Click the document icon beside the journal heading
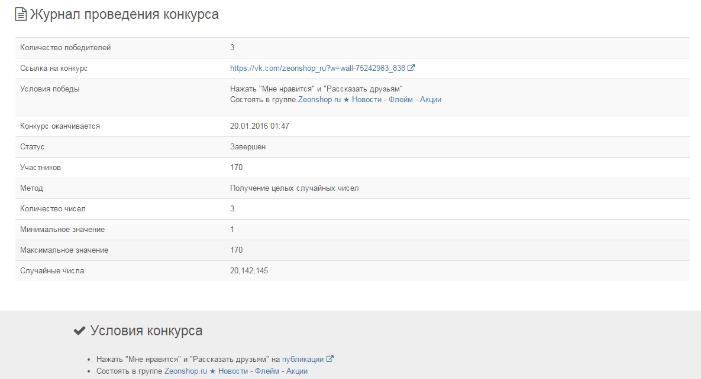Image resolution: width=701 pixels, height=379 pixels. 21,14
